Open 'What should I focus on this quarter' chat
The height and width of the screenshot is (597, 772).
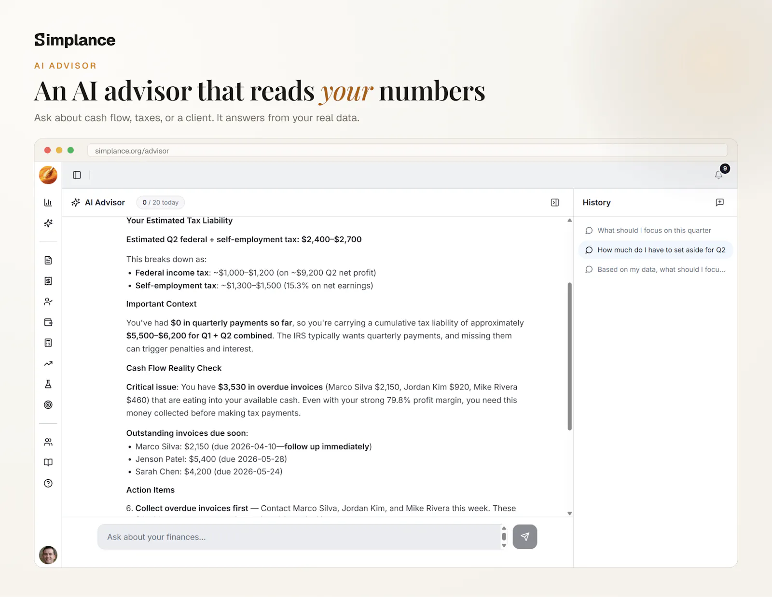click(655, 230)
